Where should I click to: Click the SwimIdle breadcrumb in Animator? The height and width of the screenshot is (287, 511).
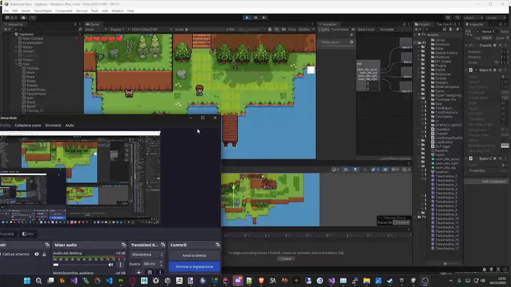(x=387, y=29)
